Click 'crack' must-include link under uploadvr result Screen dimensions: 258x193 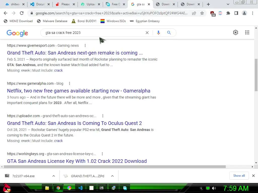tap(58, 141)
